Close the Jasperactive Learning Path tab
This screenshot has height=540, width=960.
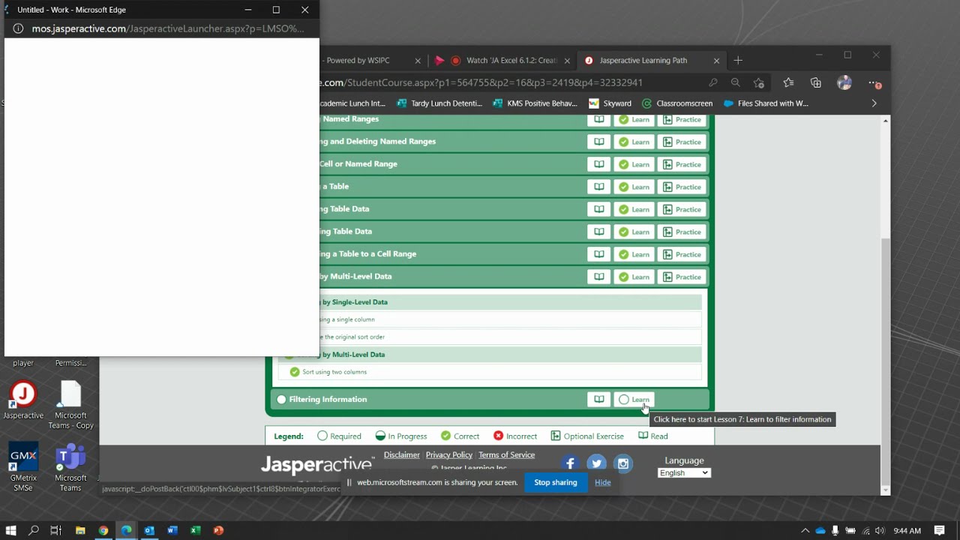[716, 61]
